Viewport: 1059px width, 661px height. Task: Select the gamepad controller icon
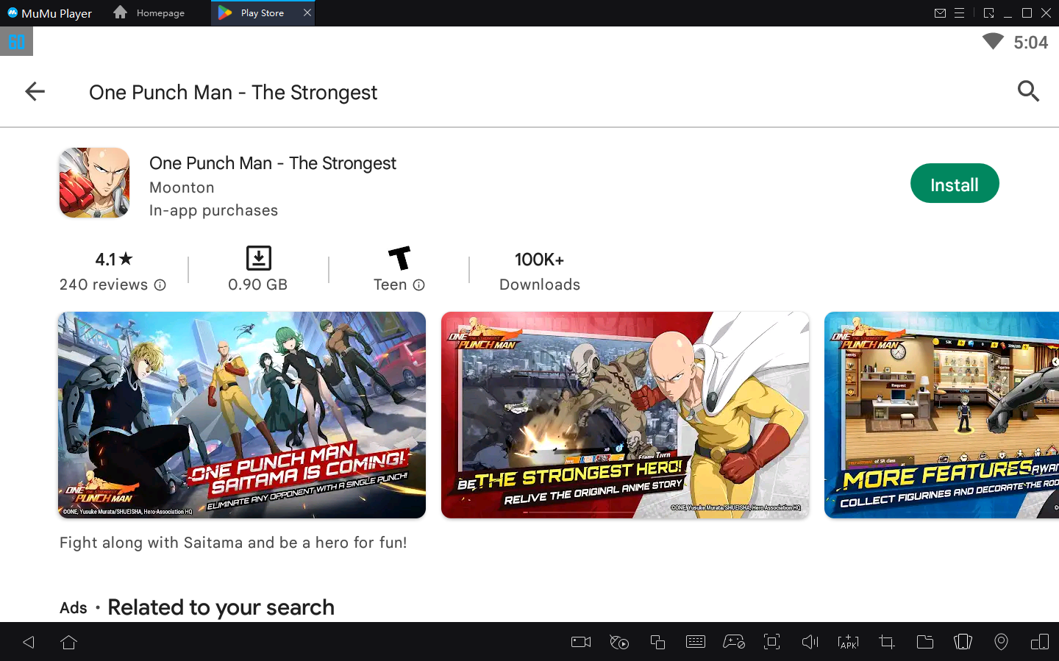pos(733,641)
